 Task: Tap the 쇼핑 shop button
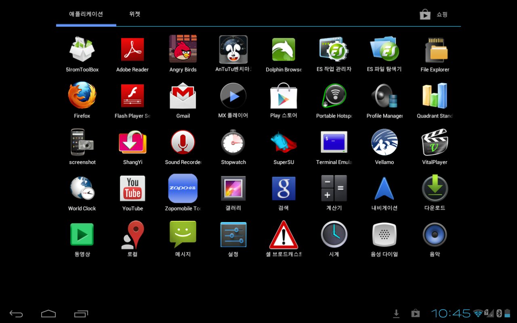tap(434, 15)
